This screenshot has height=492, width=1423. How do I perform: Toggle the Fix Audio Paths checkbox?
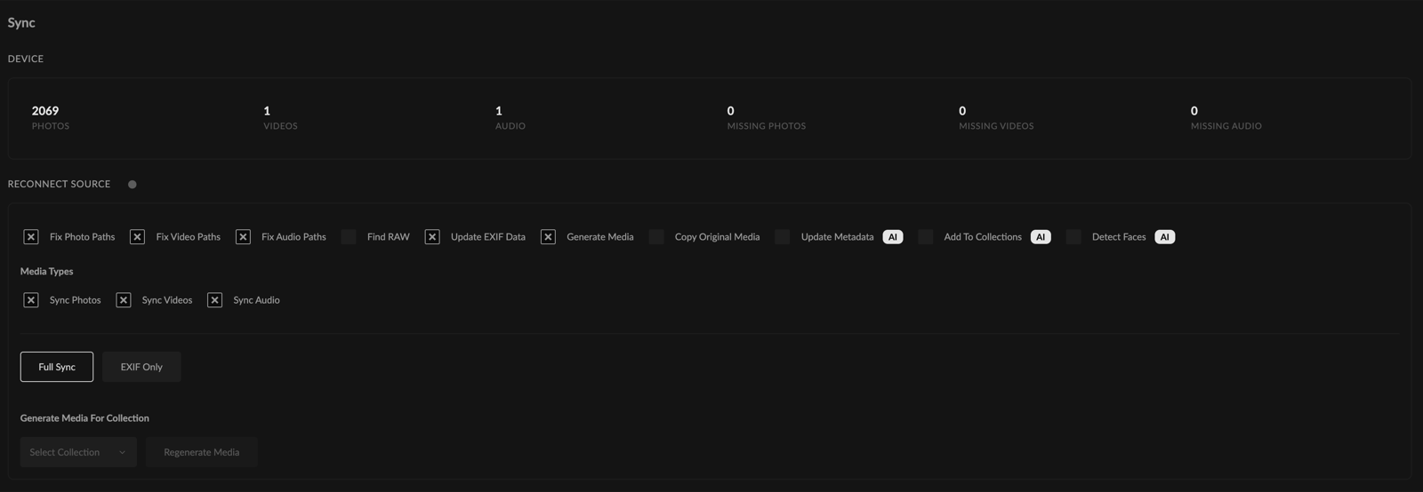[x=243, y=237]
